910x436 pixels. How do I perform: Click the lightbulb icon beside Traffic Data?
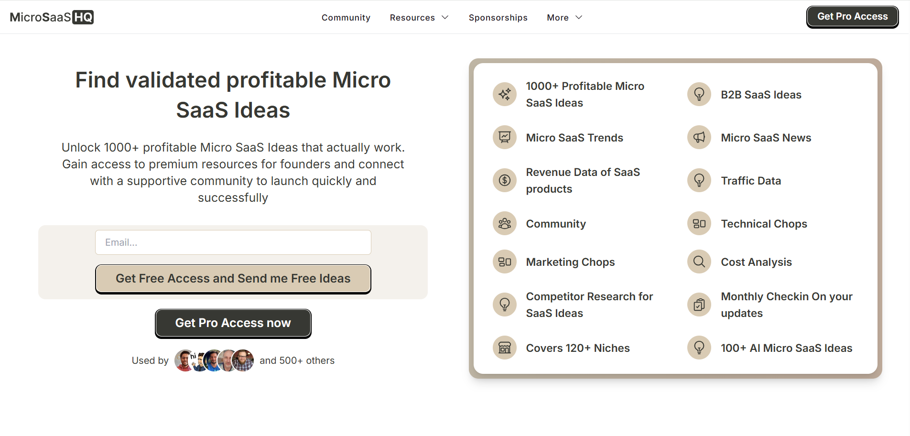click(x=699, y=180)
